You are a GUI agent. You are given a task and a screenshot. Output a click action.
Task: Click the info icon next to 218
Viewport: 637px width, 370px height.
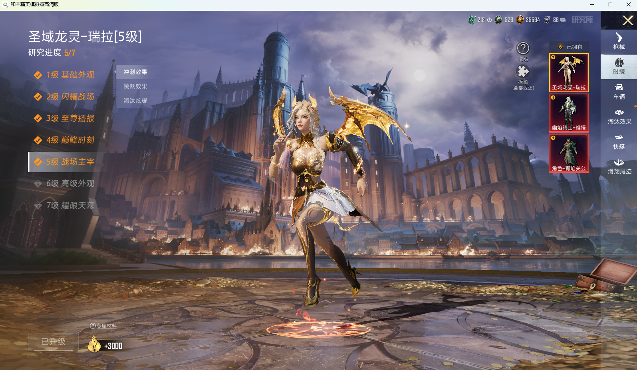pyautogui.click(x=489, y=20)
